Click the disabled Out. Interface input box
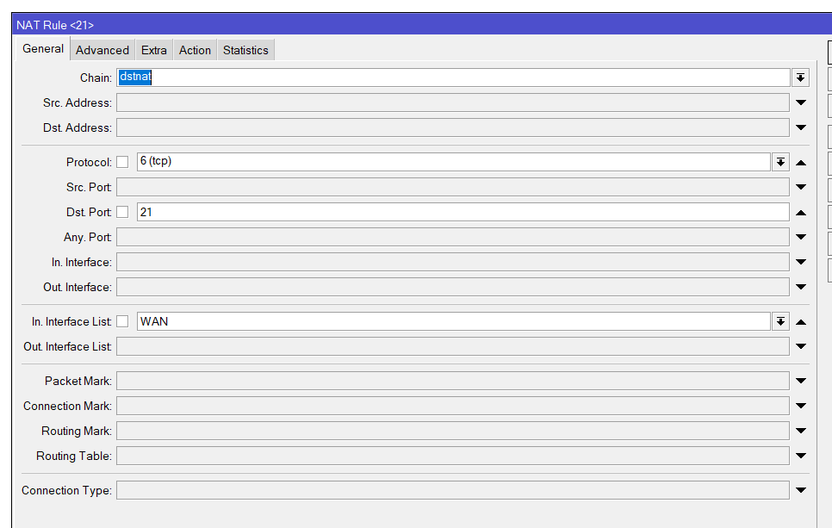 point(453,287)
